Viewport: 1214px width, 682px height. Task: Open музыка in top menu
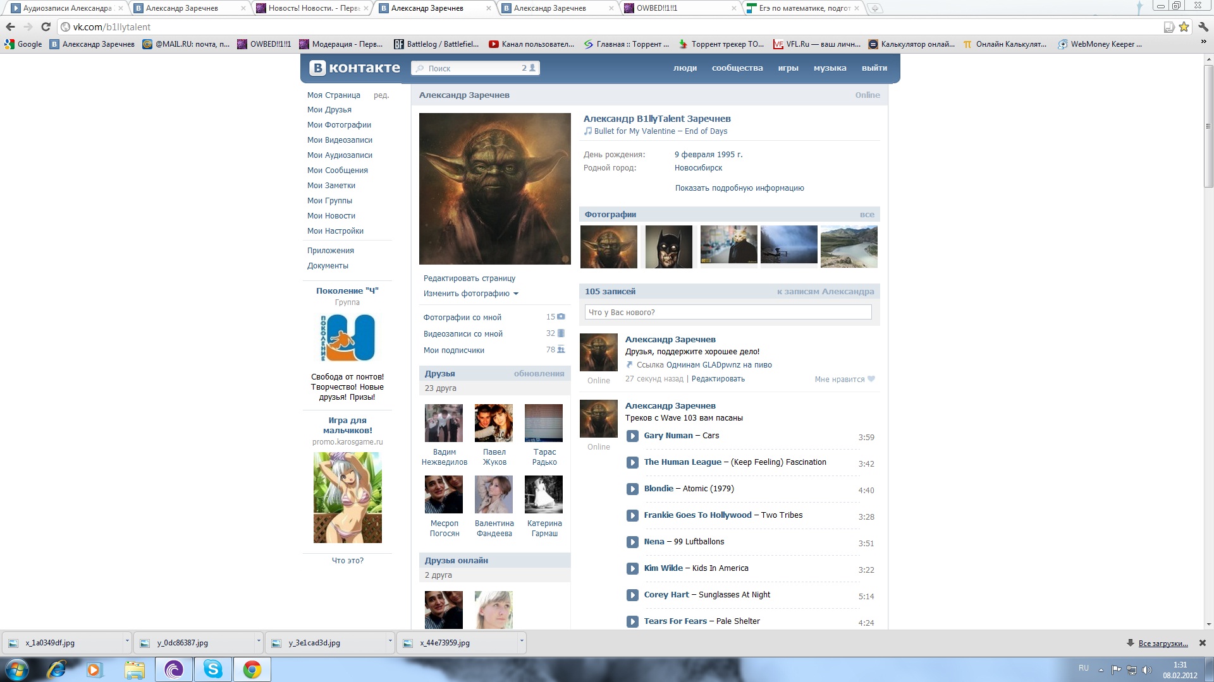pyautogui.click(x=830, y=68)
